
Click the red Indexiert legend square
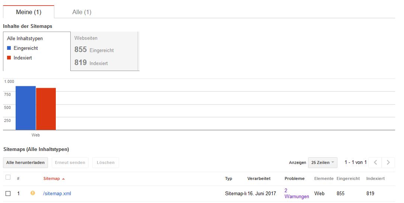pos(9,58)
